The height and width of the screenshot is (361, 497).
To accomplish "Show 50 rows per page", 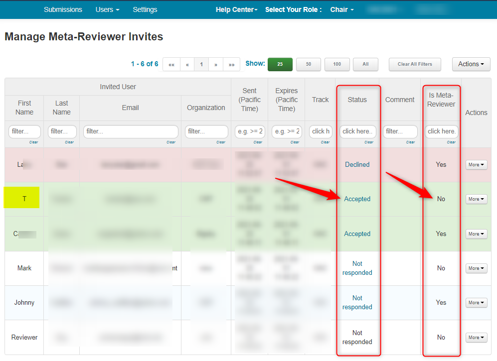I will pyautogui.click(x=309, y=64).
